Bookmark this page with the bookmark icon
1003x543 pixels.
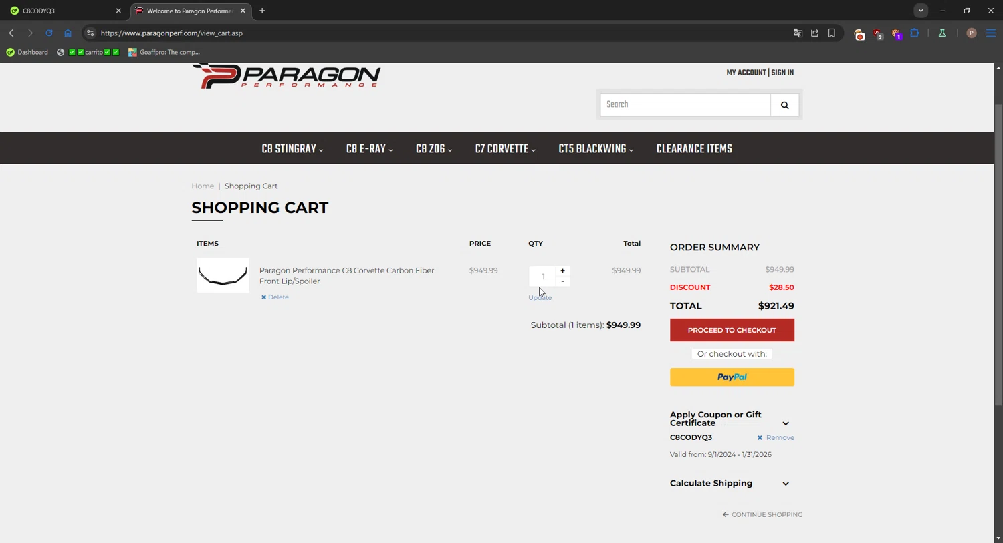832,33
